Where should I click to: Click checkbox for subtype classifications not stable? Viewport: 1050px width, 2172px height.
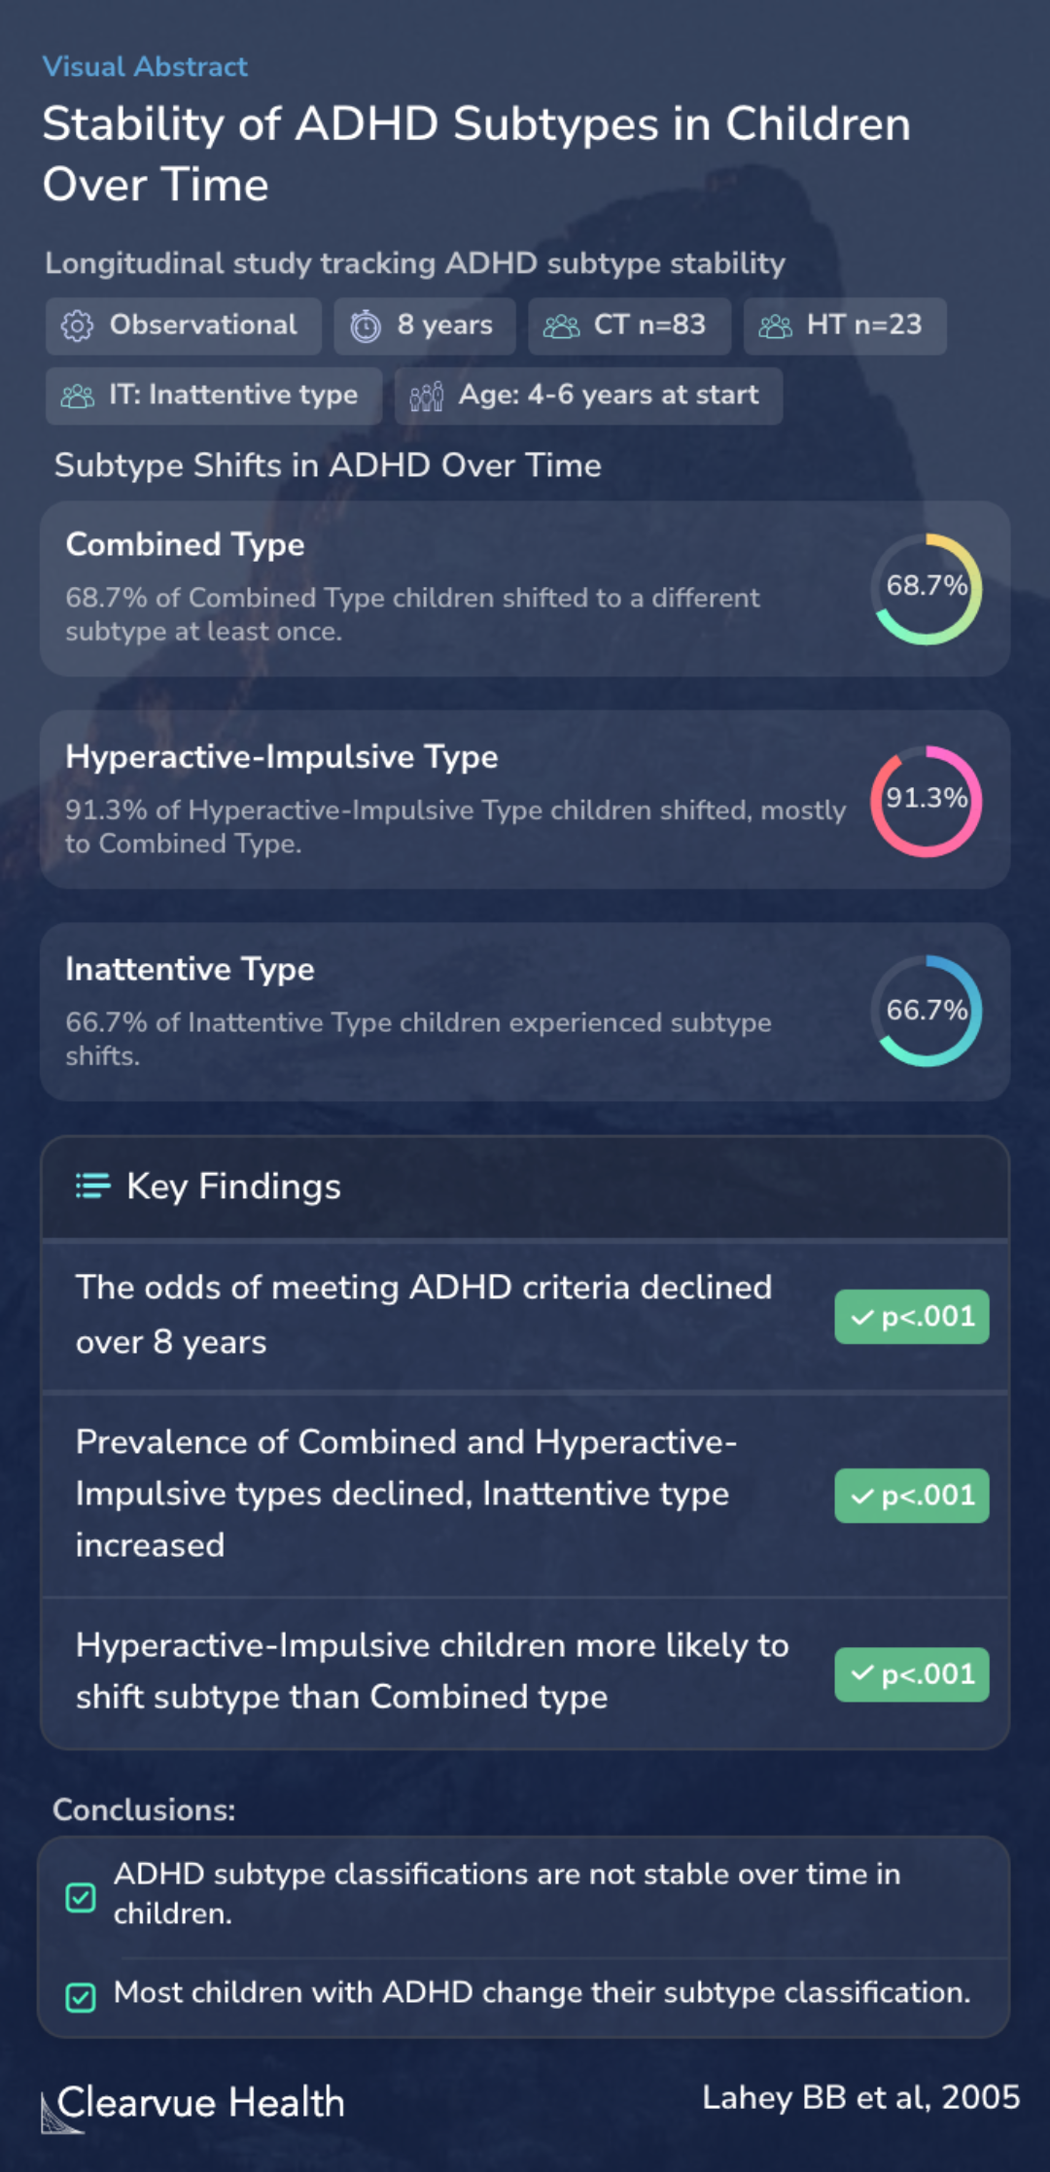(x=81, y=1897)
